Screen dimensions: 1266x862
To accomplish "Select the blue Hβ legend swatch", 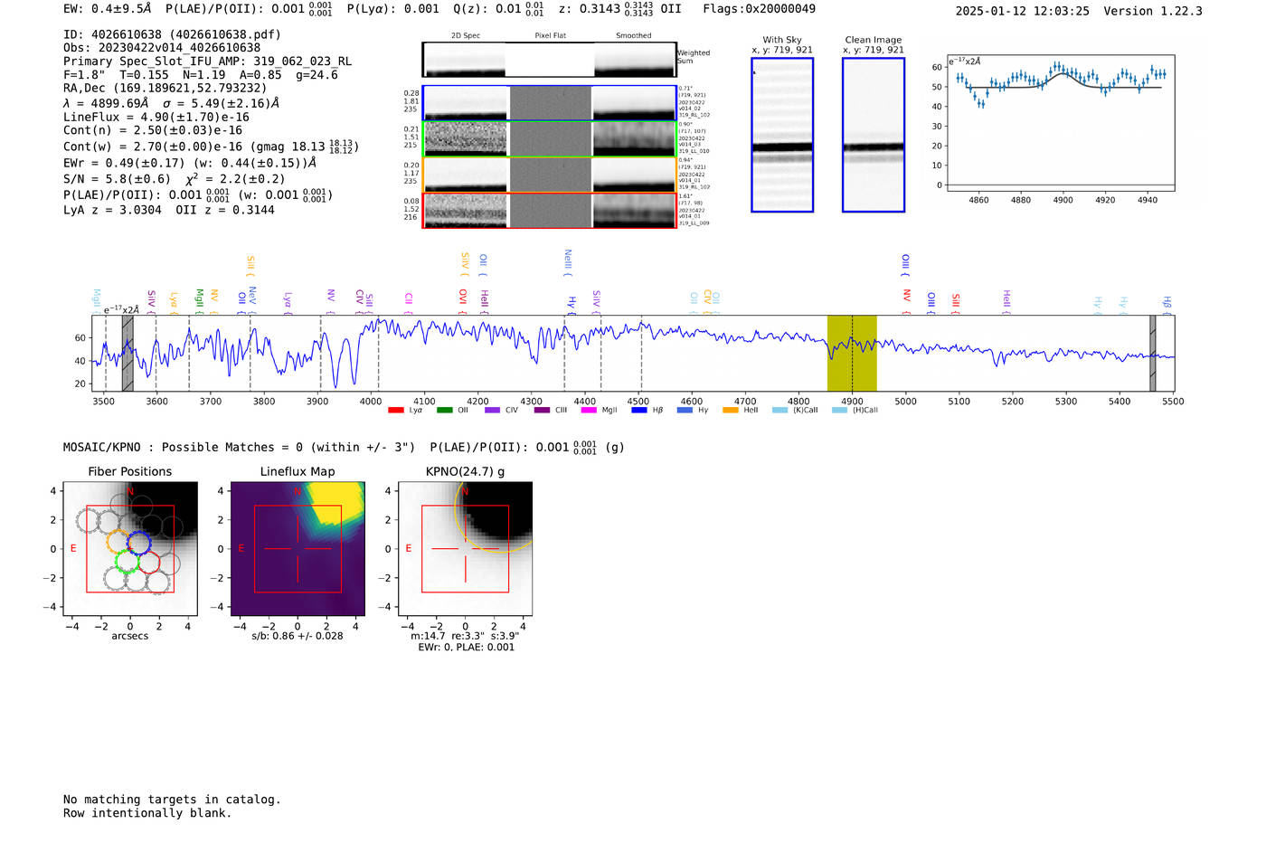I will pyautogui.click(x=639, y=411).
